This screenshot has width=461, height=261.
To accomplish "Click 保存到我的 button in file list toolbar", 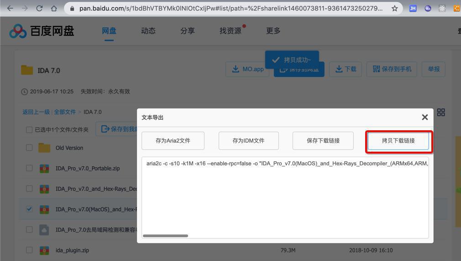I will 117,129.
